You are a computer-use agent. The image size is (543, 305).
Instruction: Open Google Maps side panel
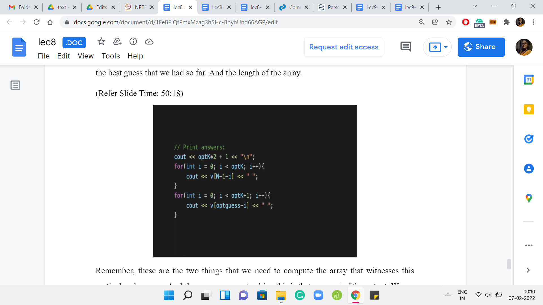529,198
